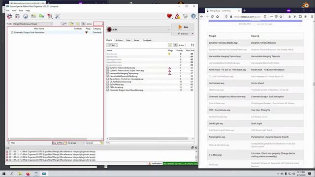Viewport: 315px width, 177px height.
Task: Open the Nexus globe icon in toolbar
Action: [26, 16]
